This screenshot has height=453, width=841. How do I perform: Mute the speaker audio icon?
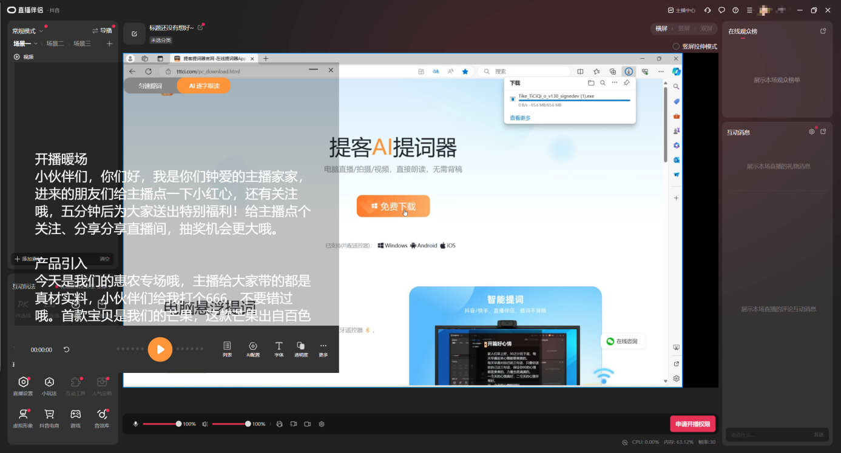(205, 424)
